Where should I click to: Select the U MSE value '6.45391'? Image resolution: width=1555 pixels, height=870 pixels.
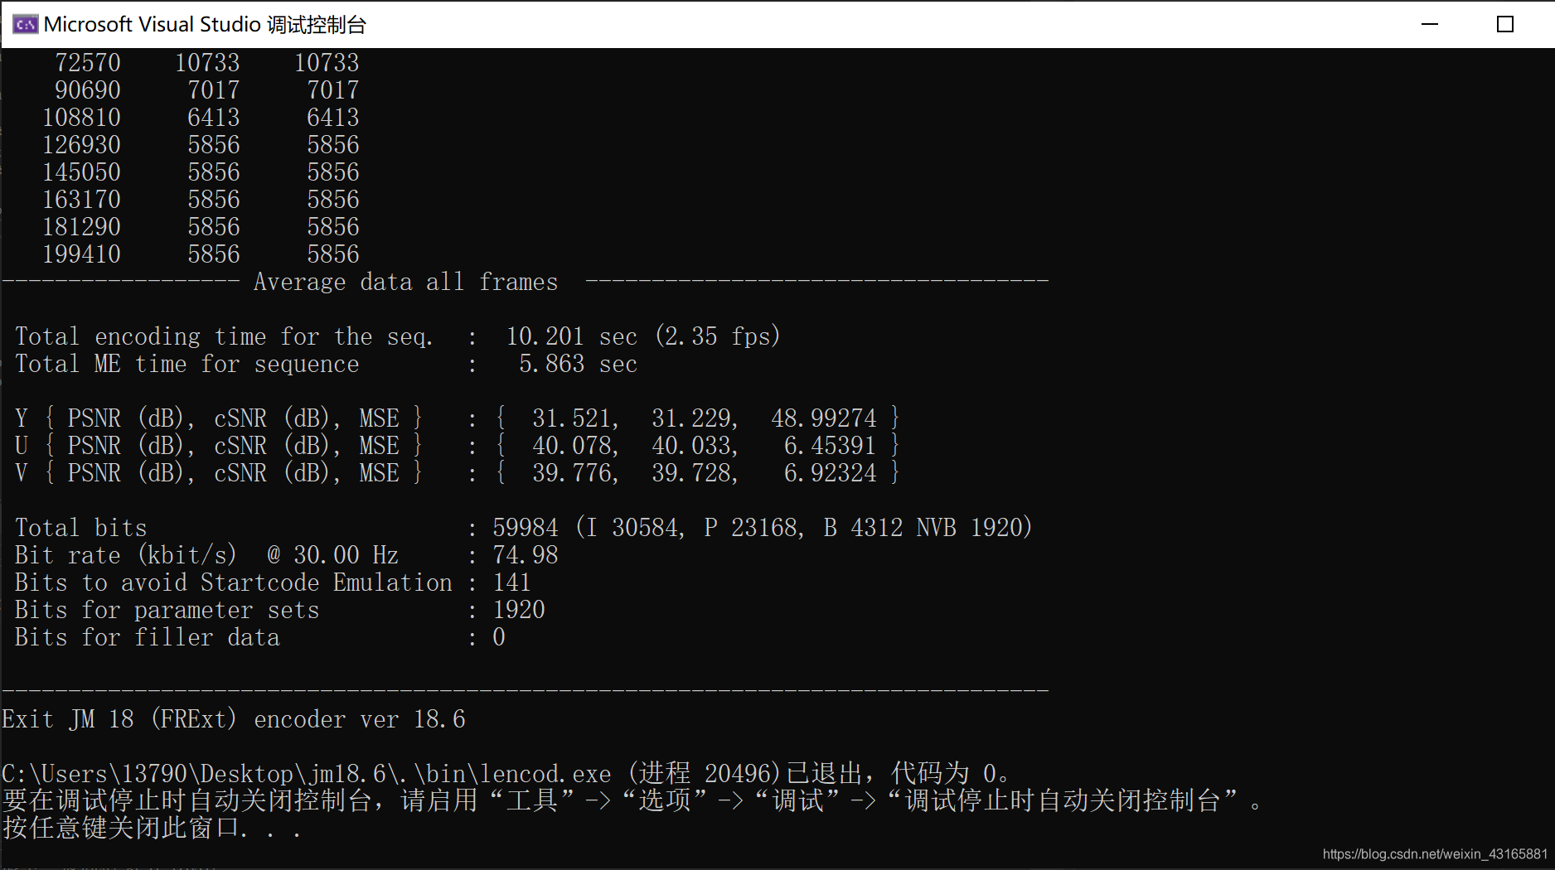coord(831,446)
